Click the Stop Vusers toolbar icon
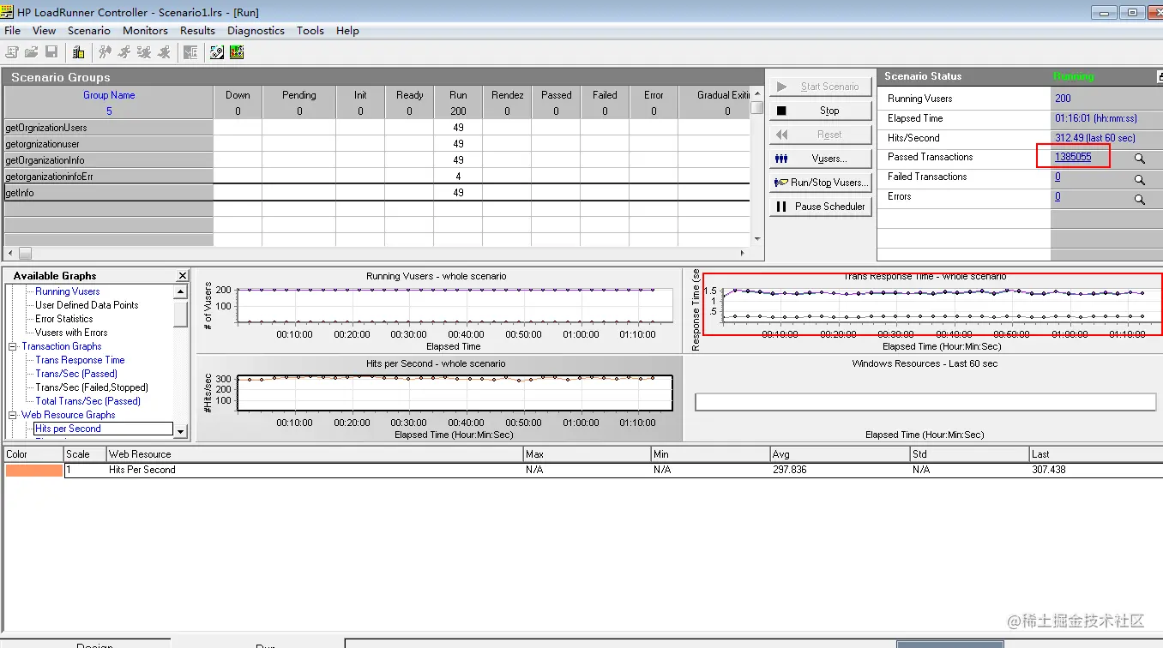The height and width of the screenshot is (648, 1163). pyautogui.click(x=164, y=52)
